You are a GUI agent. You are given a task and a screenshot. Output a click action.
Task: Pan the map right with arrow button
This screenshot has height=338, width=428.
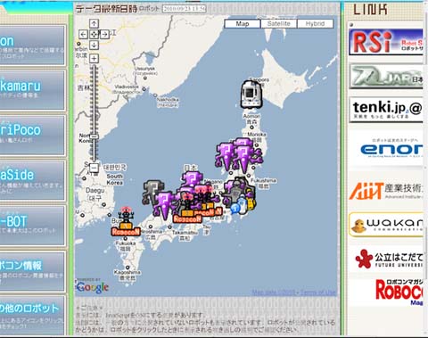pos(104,34)
